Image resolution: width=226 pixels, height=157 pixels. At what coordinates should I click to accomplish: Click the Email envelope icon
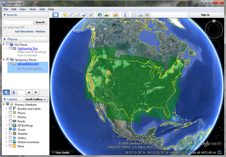point(134,15)
